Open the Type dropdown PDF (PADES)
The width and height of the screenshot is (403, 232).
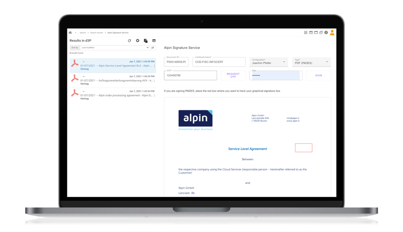[x=312, y=62]
